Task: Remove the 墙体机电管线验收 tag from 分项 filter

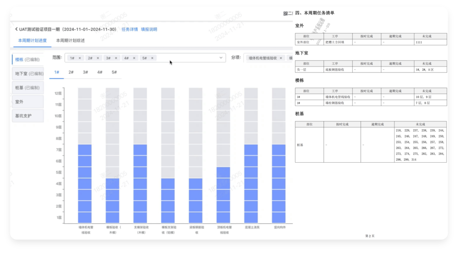Action: point(280,58)
